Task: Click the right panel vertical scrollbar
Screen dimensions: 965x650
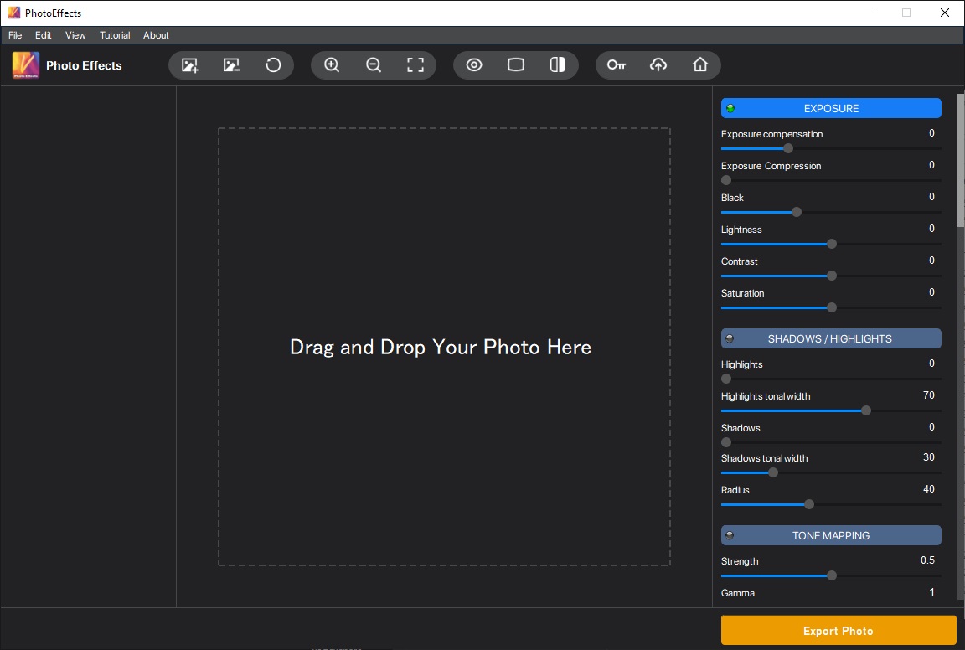Action: point(961,160)
